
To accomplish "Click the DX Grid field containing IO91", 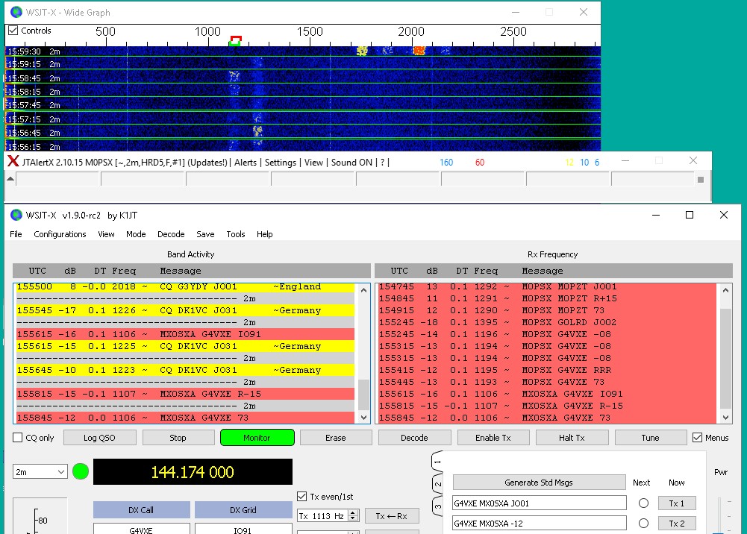I will click(x=243, y=529).
